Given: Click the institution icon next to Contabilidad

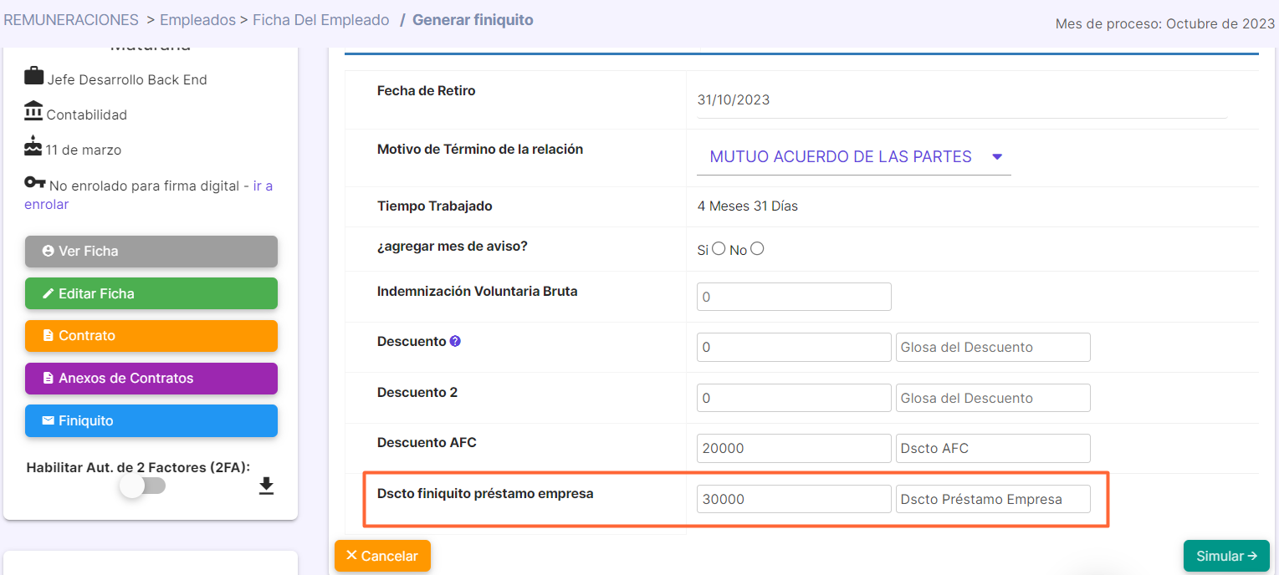Looking at the screenshot, I should click(x=33, y=110).
